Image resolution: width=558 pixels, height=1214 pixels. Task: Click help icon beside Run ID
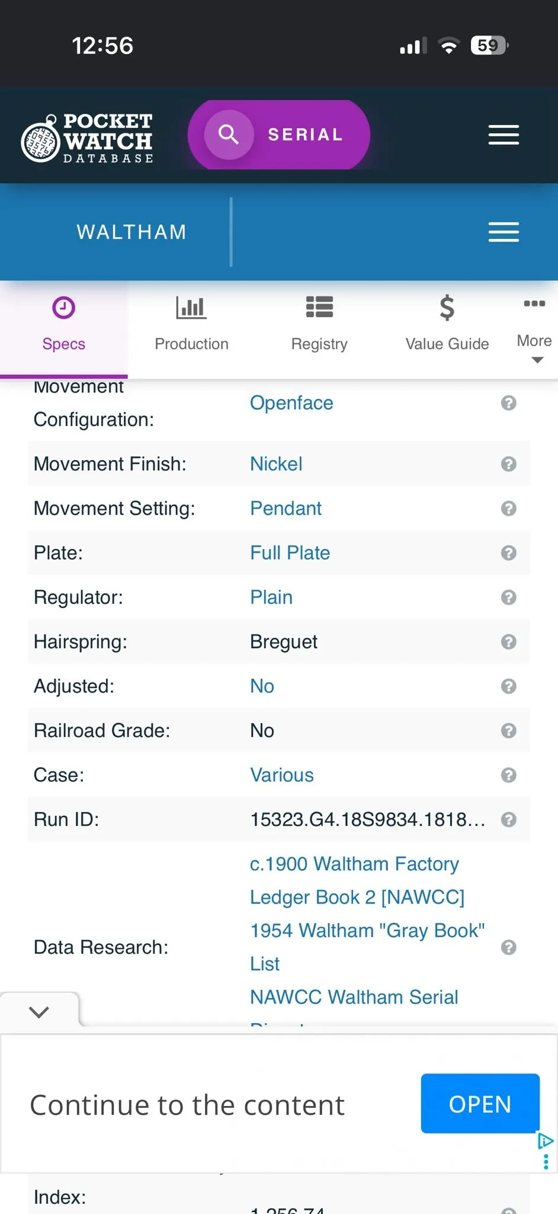508,820
